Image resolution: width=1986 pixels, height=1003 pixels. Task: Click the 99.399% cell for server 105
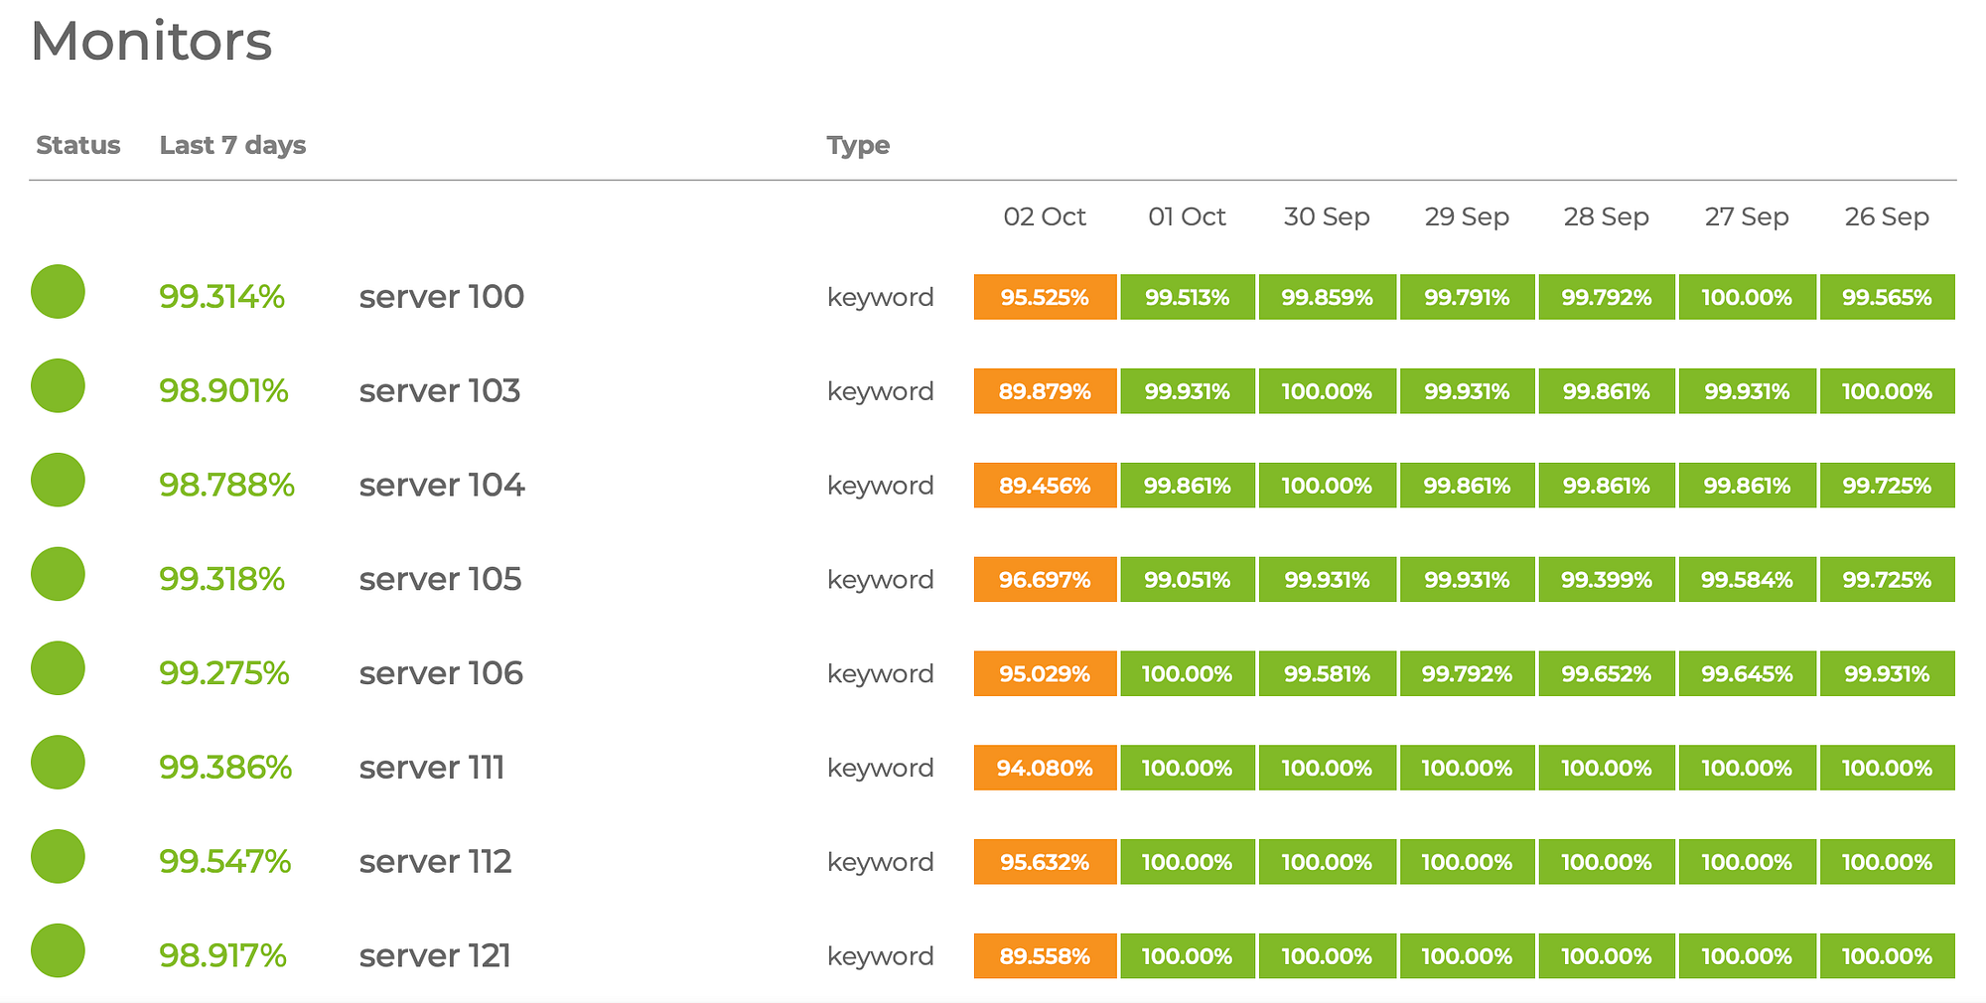(x=1606, y=580)
